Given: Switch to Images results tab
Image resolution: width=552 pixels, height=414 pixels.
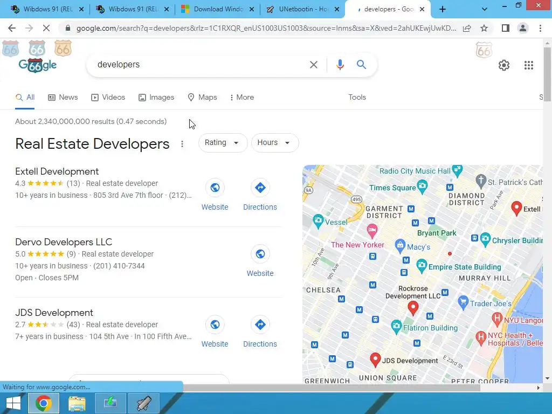Looking at the screenshot, I should (x=156, y=98).
